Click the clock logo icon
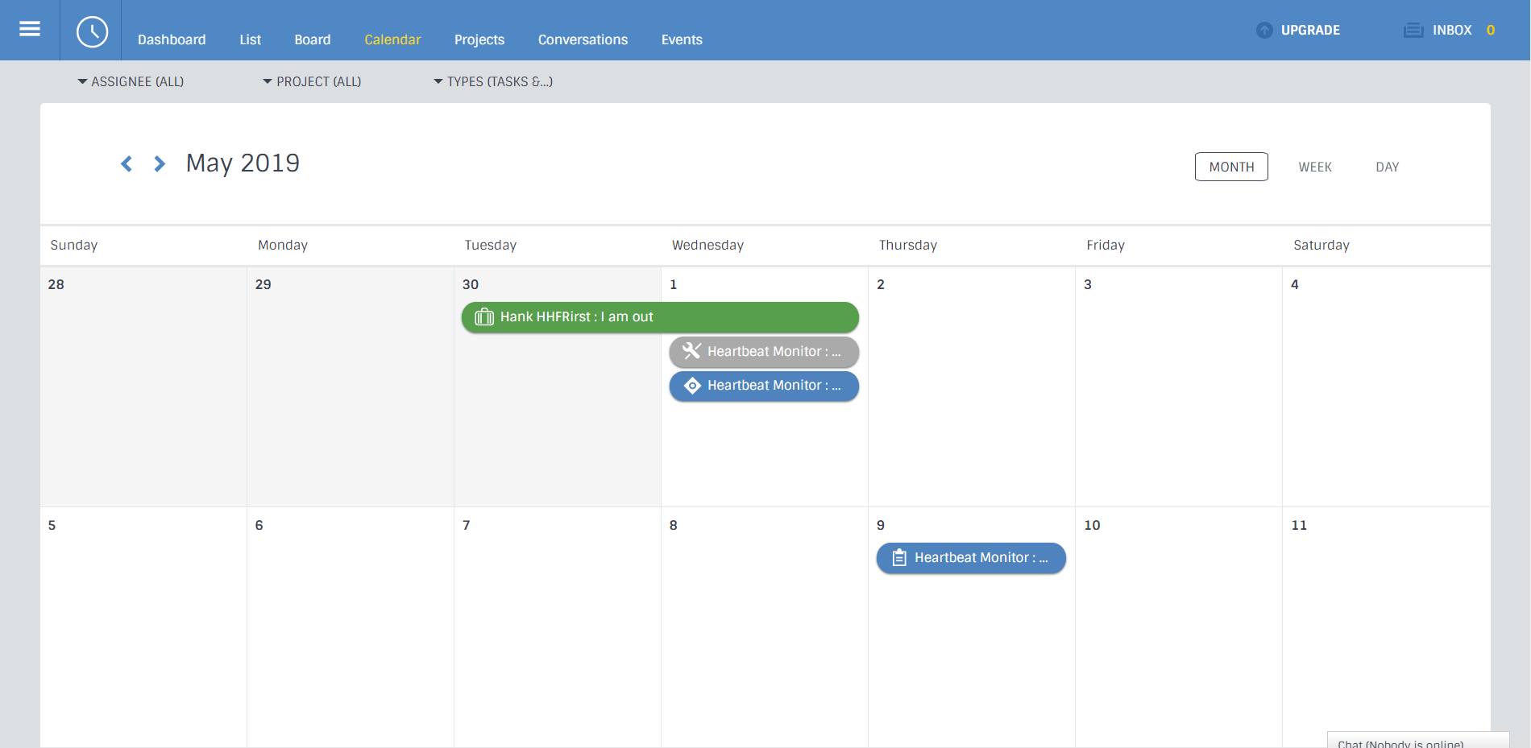This screenshot has height=748, width=1531. click(x=92, y=31)
